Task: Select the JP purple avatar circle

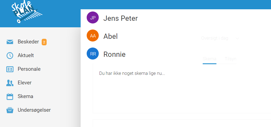Action: coord(93,18)
